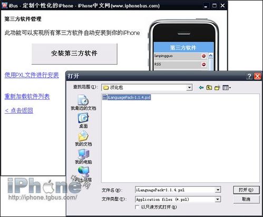Viewport: 263px width, 217px height.
Task: Create a new folder icon
Action: (217, 87)
